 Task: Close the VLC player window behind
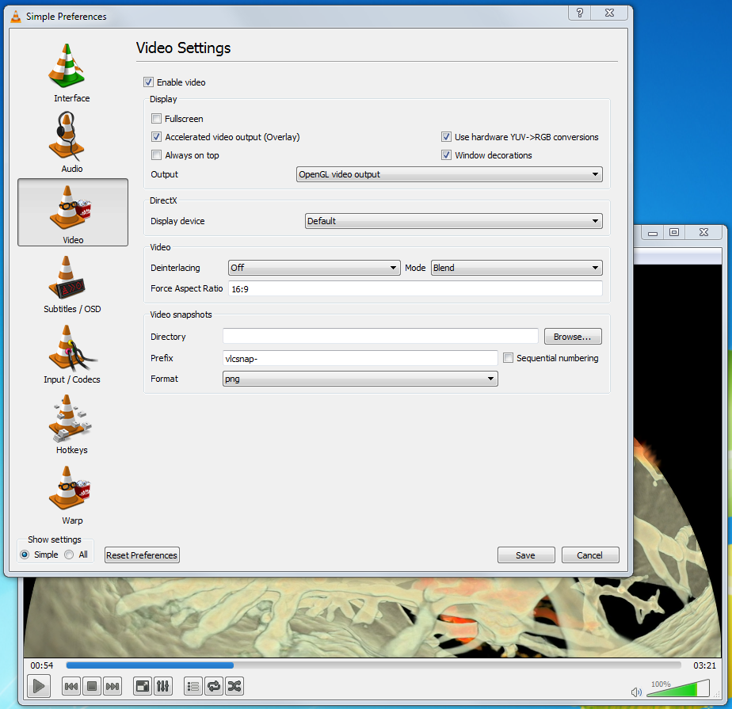(704, 232)
